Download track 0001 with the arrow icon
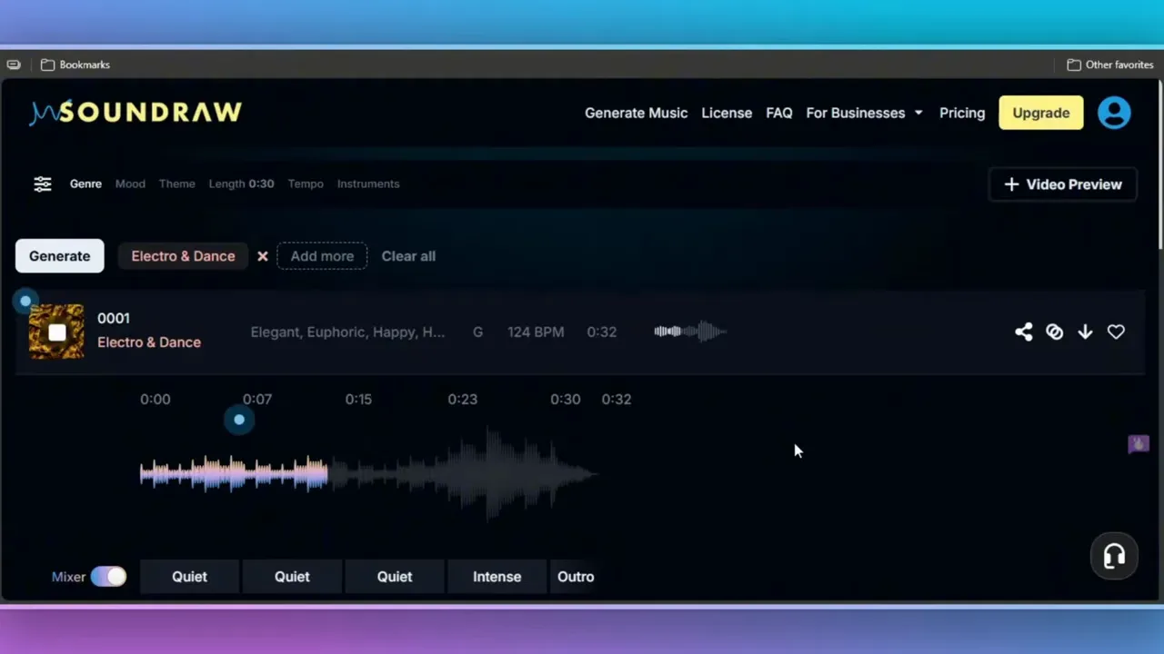 coord(1085,332)
